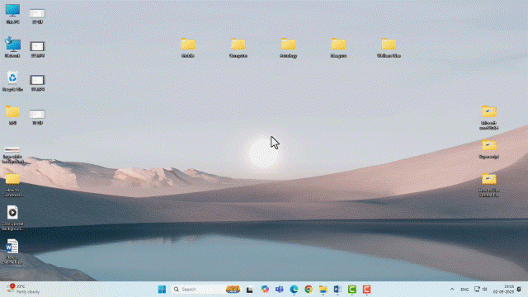Select the video file beside Network icon
This screenshot has height=297, width=528.
(37, 49)
